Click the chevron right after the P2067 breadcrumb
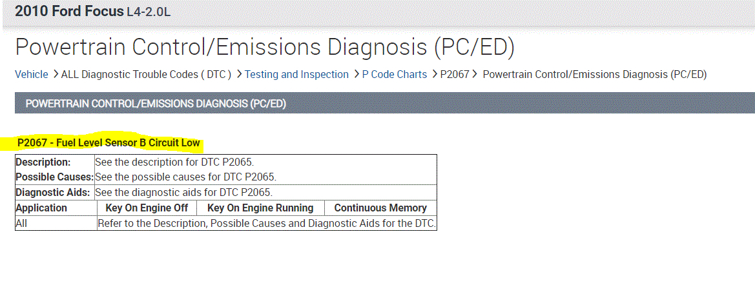 [475, 74]
